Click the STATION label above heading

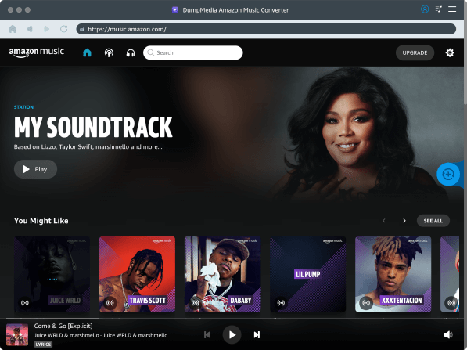23,107
